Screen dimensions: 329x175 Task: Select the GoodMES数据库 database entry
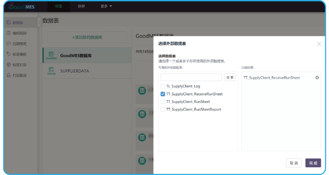click(87, 56)
